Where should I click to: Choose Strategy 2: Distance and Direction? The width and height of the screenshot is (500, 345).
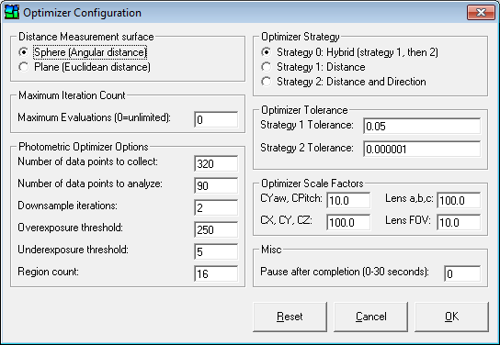[x=267, y=82]
